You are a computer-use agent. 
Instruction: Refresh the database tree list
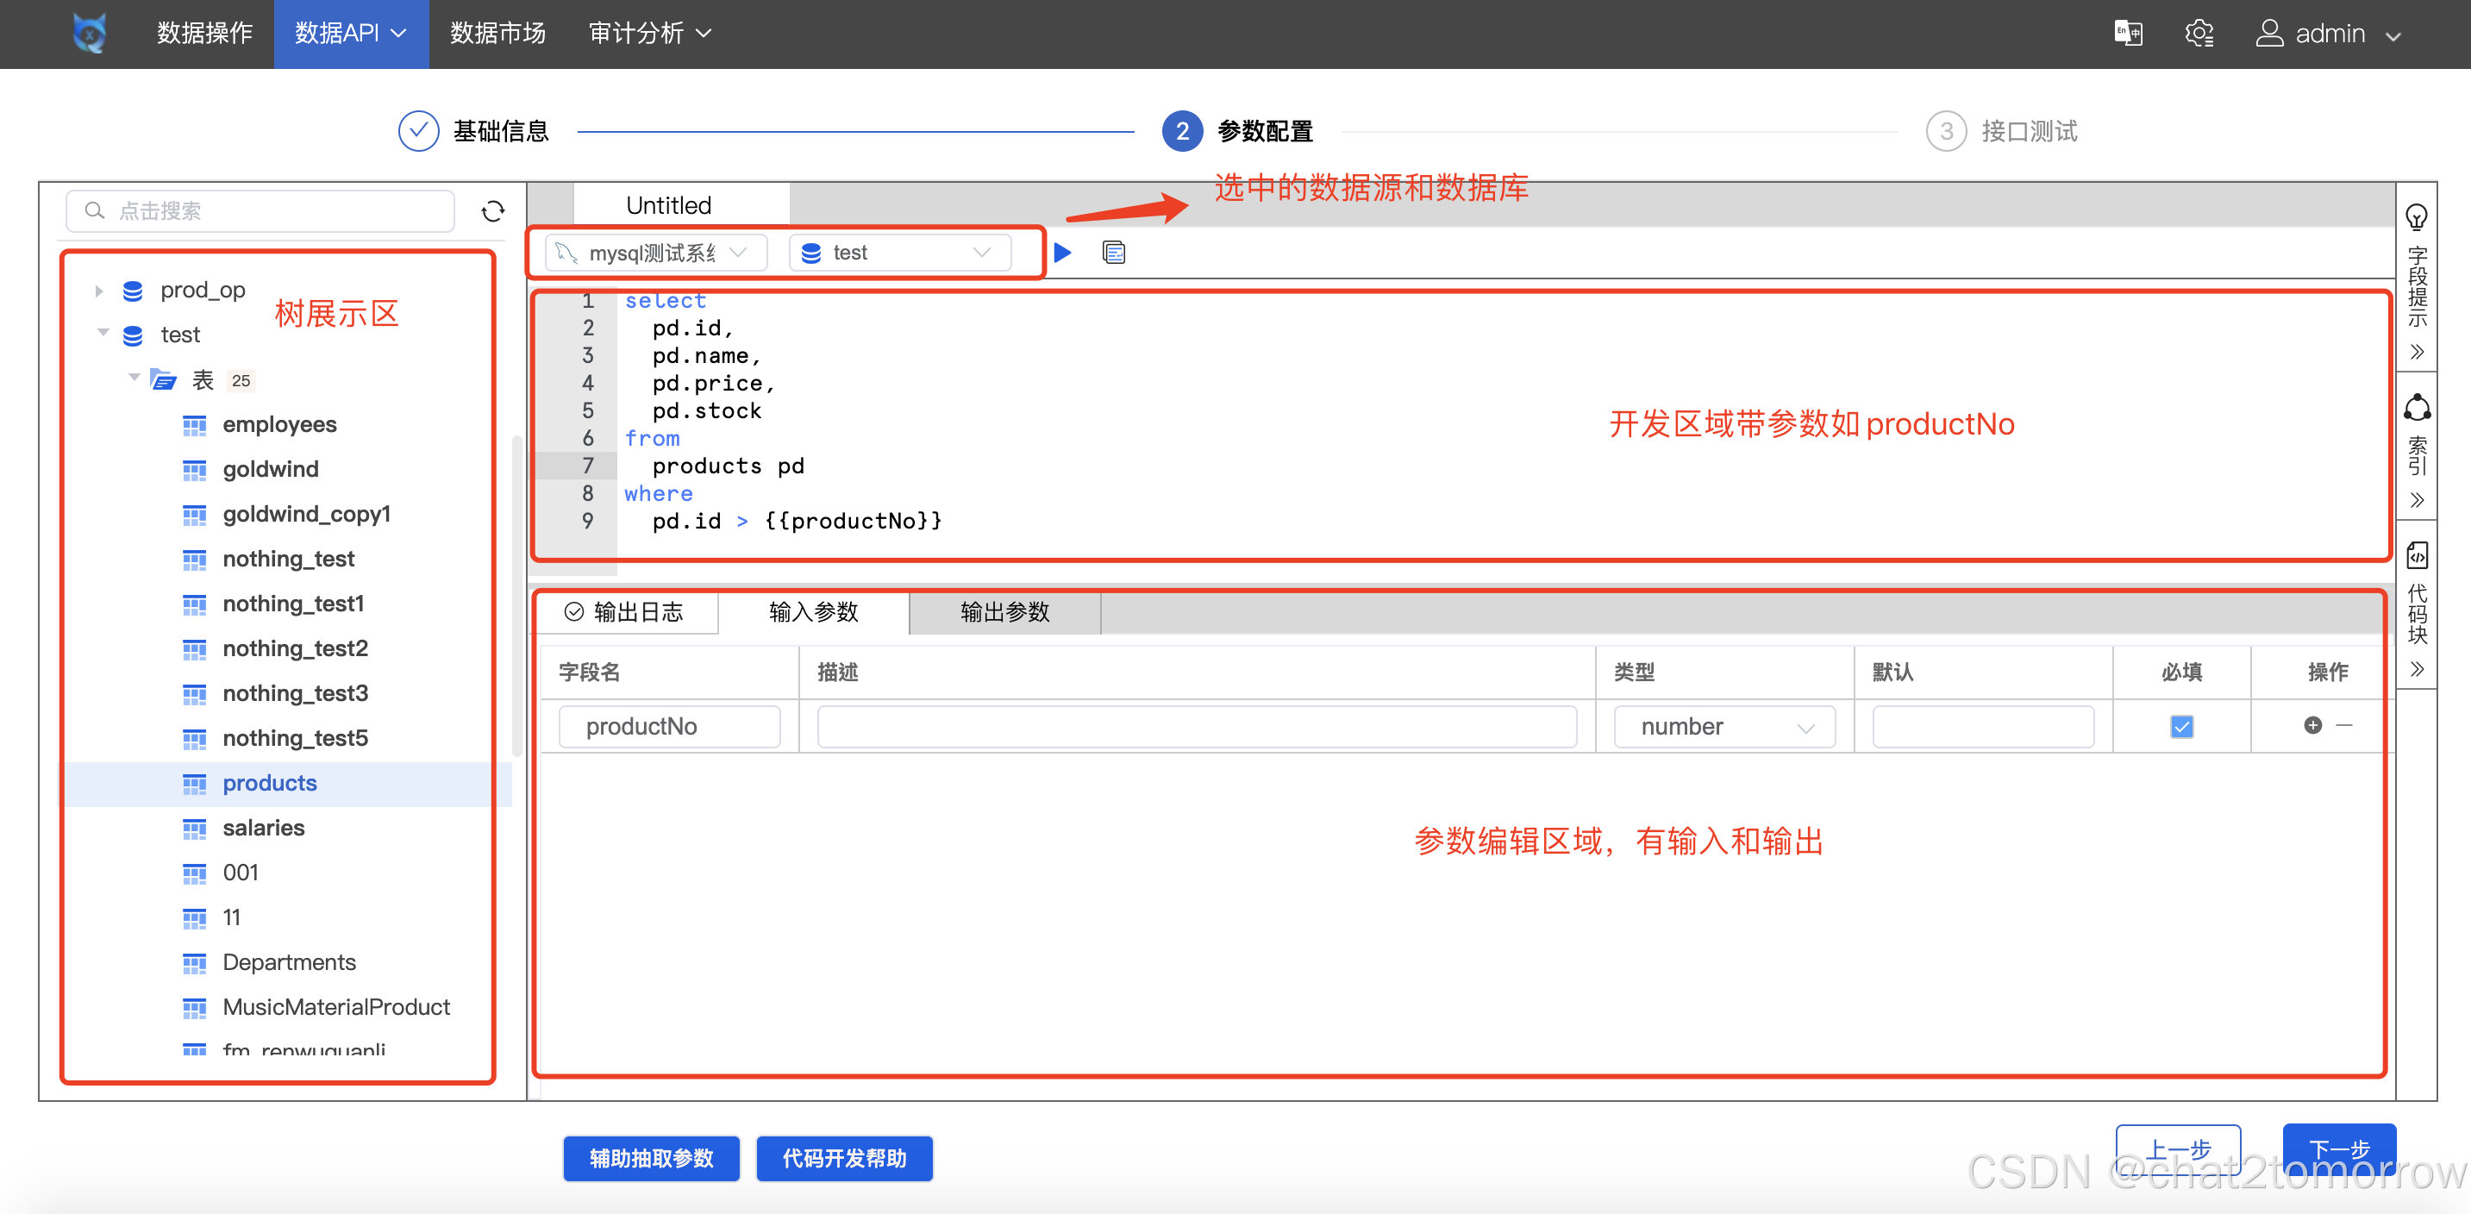pos(493,210)
